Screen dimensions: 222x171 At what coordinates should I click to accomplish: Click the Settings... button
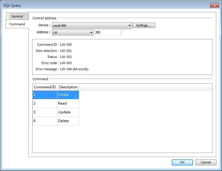tap(144, 25)
